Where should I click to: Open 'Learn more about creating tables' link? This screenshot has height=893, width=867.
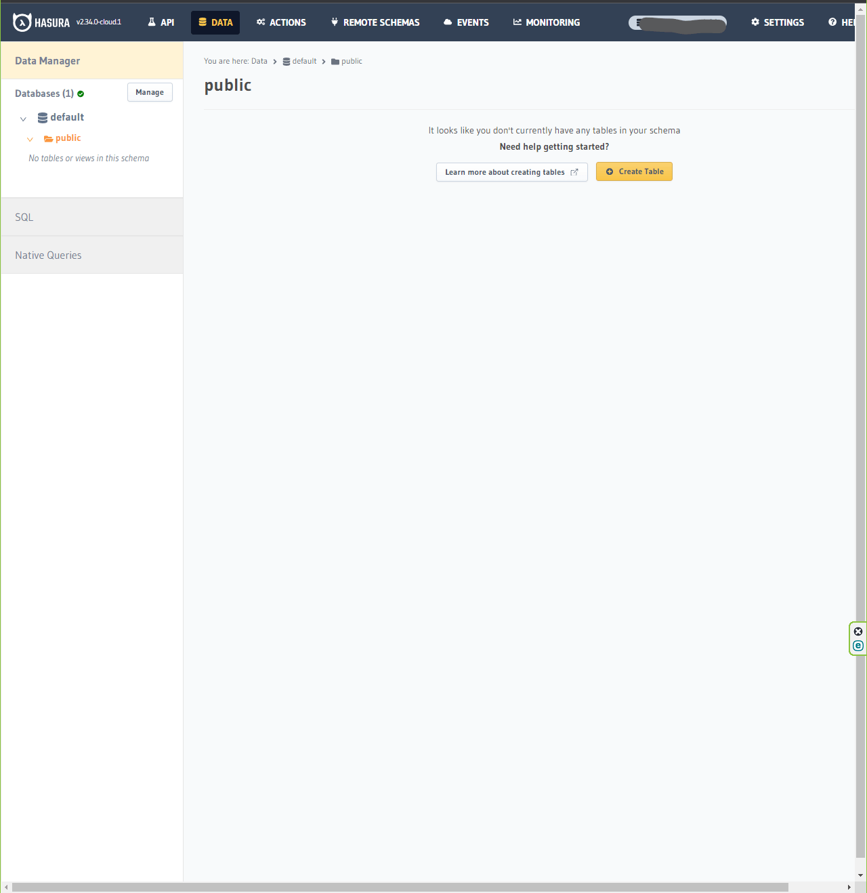(512, 172)
